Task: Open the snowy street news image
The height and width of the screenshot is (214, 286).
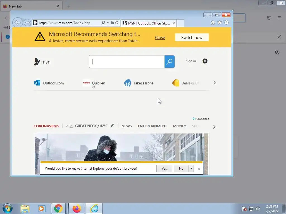Action: [x=121, y=147]
